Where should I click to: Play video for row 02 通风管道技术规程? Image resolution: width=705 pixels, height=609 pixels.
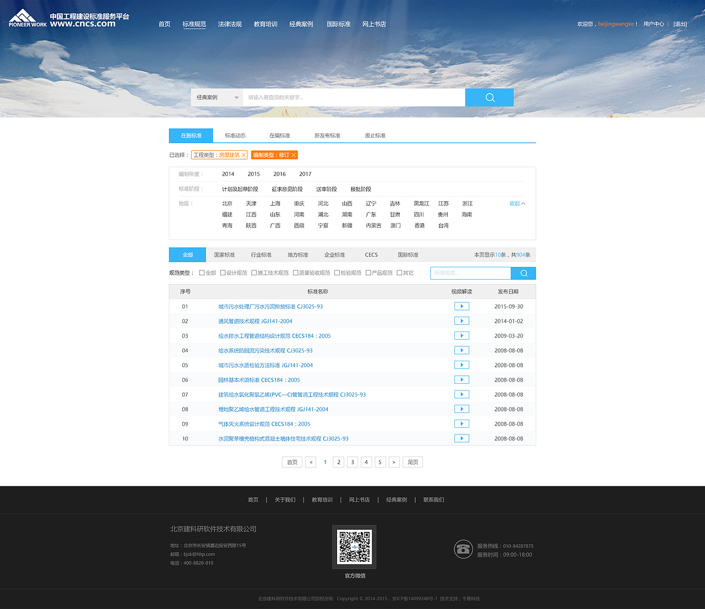point(462,321)
